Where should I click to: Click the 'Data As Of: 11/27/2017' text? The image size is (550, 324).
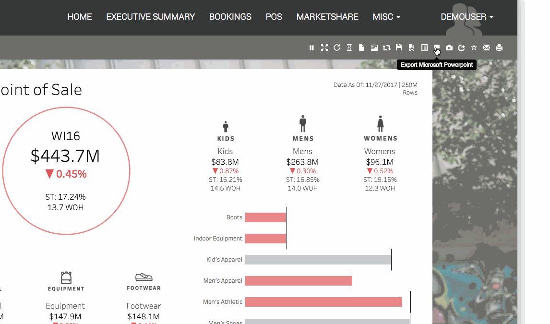point(365,85)
